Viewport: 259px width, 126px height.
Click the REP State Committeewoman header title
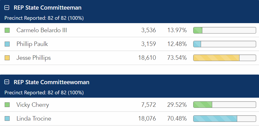pyautogui.click(x=51, y=82)
